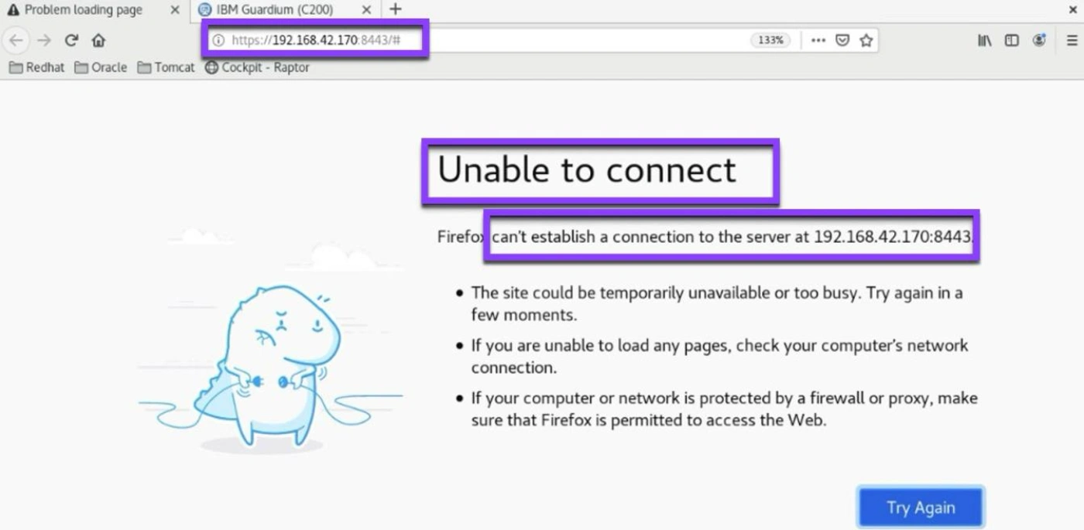Click the text mentioning 192.168.42.170:8443
The height and width of the screenshot is (530, 1084).
point(706,237)
